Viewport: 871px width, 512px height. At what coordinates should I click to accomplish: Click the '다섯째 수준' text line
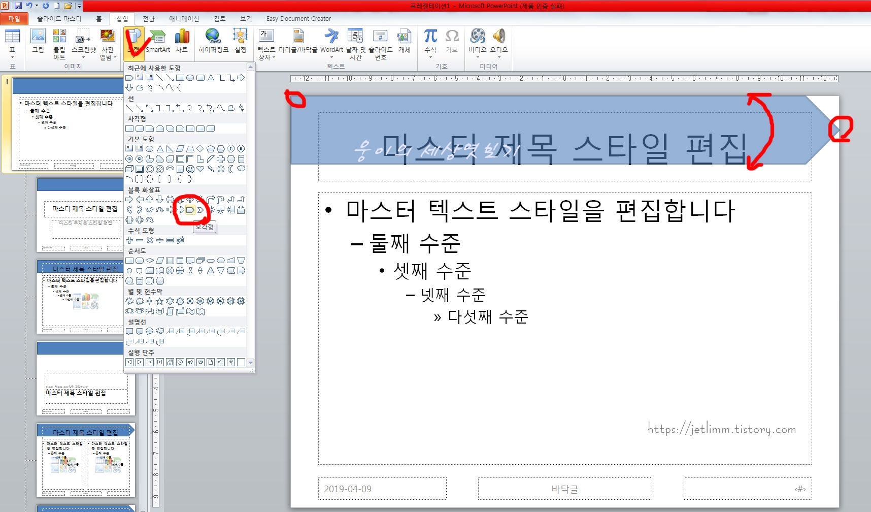click(488, 316)
